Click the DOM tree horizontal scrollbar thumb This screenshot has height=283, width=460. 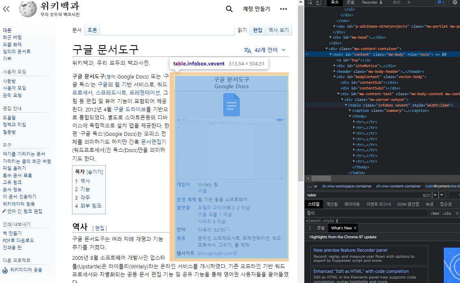pyautogui.click(x=321, y=179)
